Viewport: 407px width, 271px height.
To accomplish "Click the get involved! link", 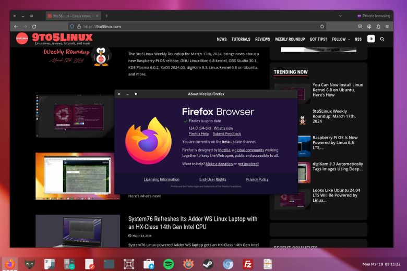I will (248, 164).
